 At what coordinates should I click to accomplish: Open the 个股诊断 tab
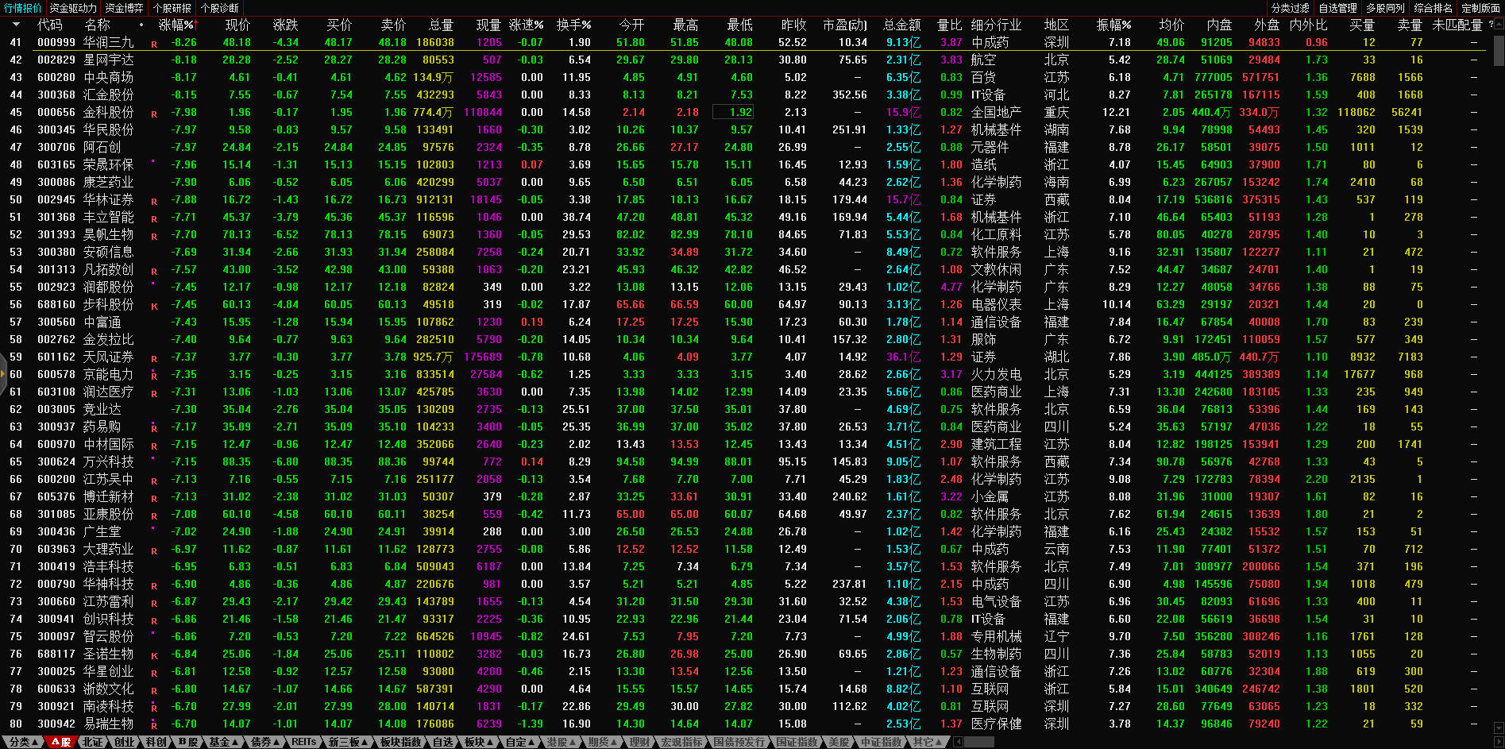(220, 8)
